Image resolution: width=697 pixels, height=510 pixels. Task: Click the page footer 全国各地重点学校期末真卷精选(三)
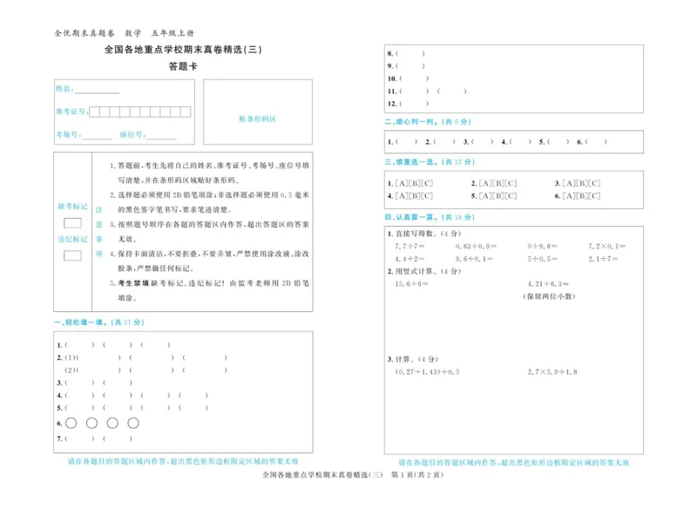[322, 475]
